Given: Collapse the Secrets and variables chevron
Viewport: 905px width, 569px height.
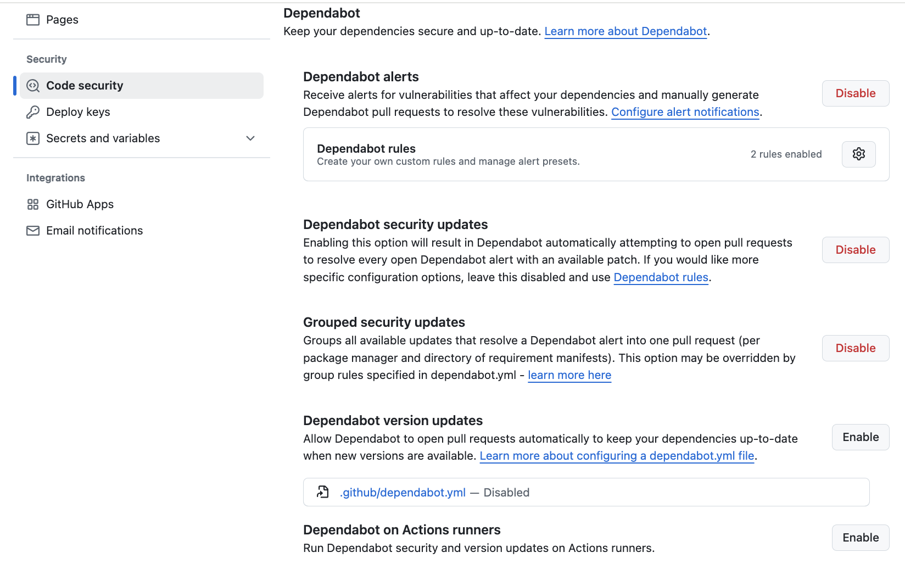Looking at the screenshot, I should (250, 138).
